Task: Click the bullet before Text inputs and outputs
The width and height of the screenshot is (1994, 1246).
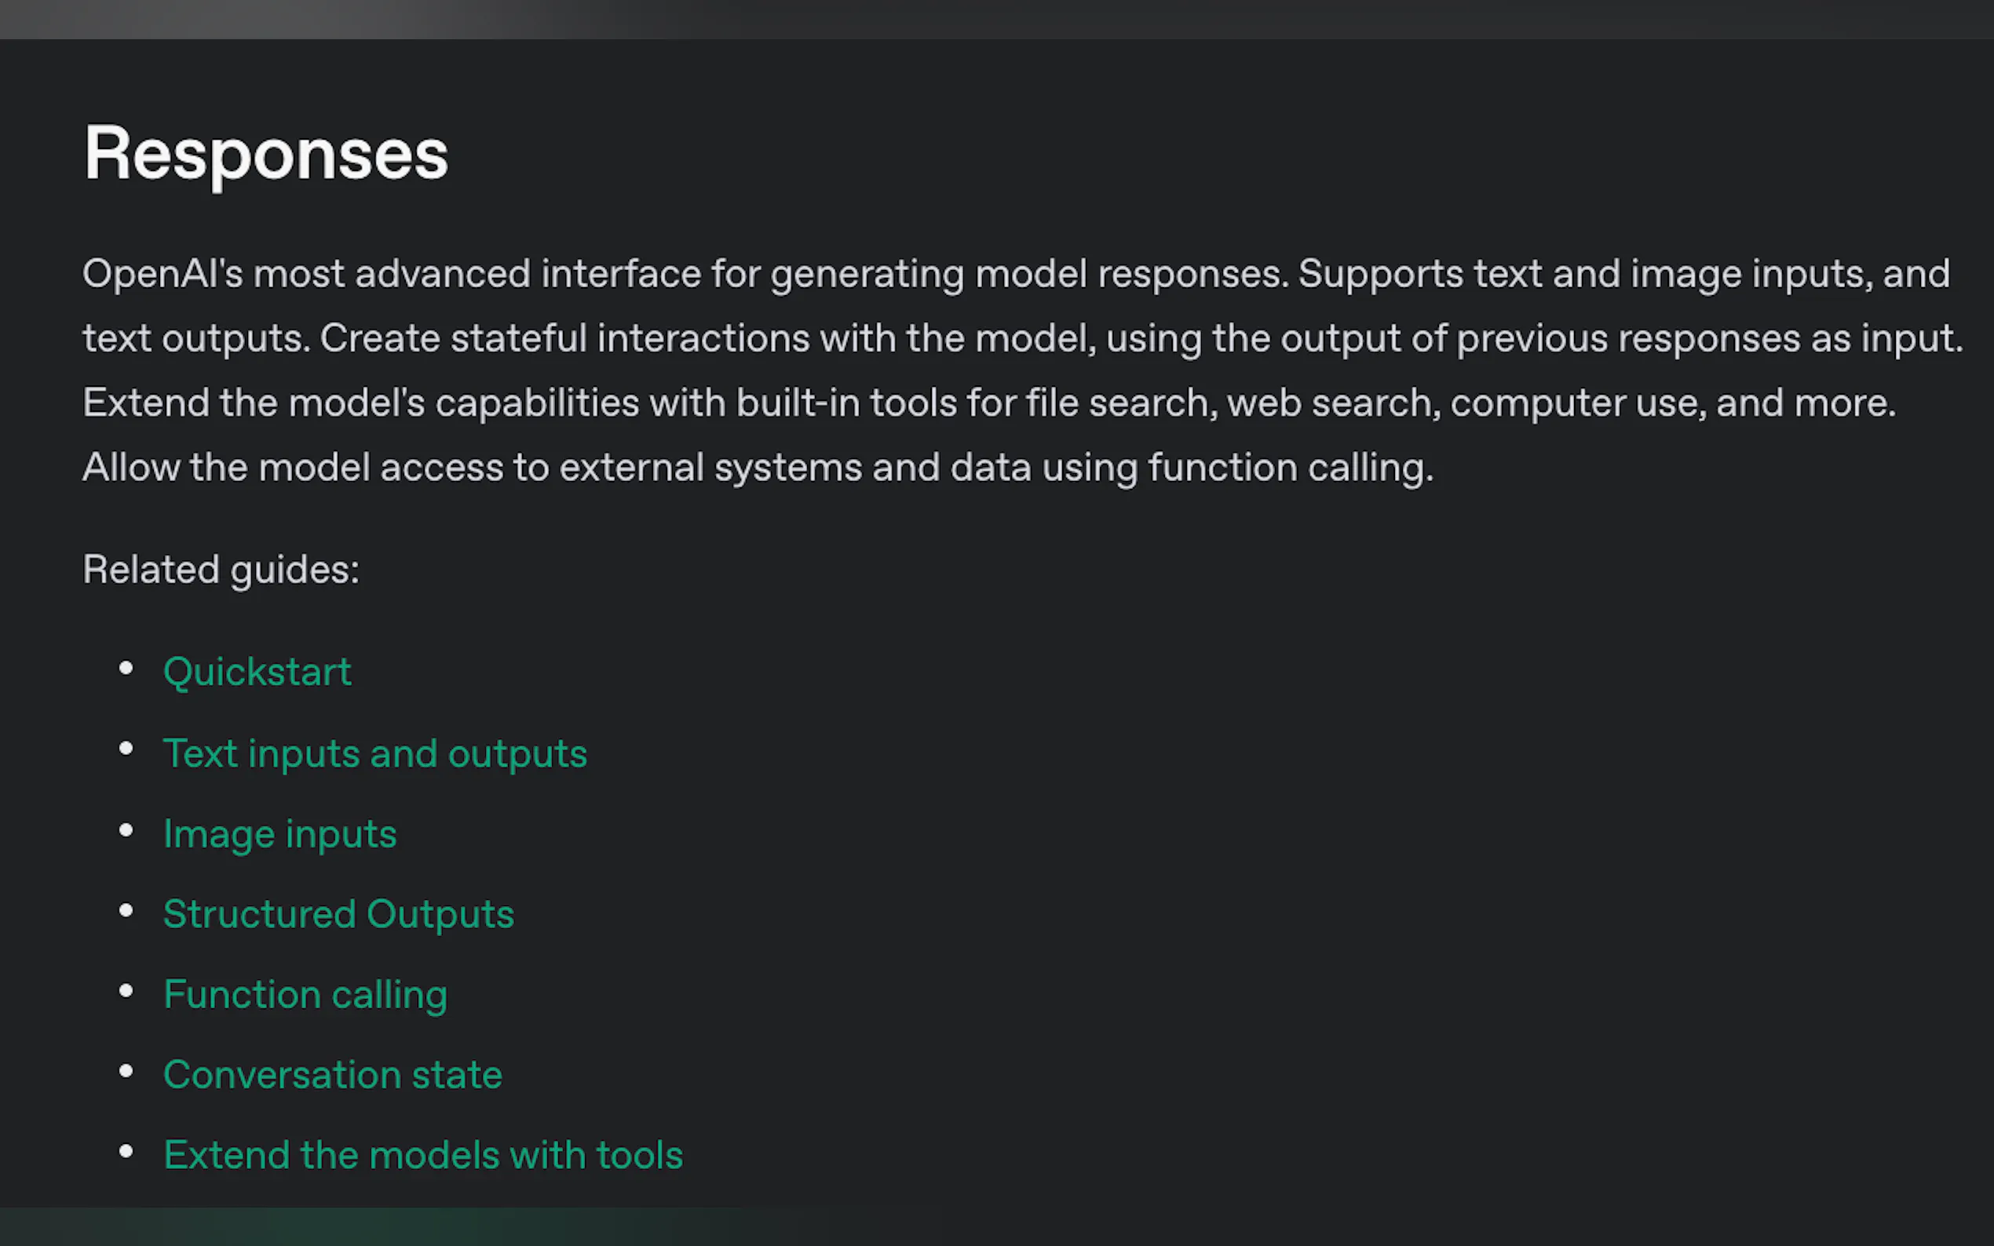Action: (x=126, y=749)
